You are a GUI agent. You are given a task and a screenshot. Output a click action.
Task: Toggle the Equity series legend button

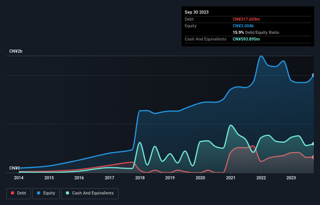46,193
